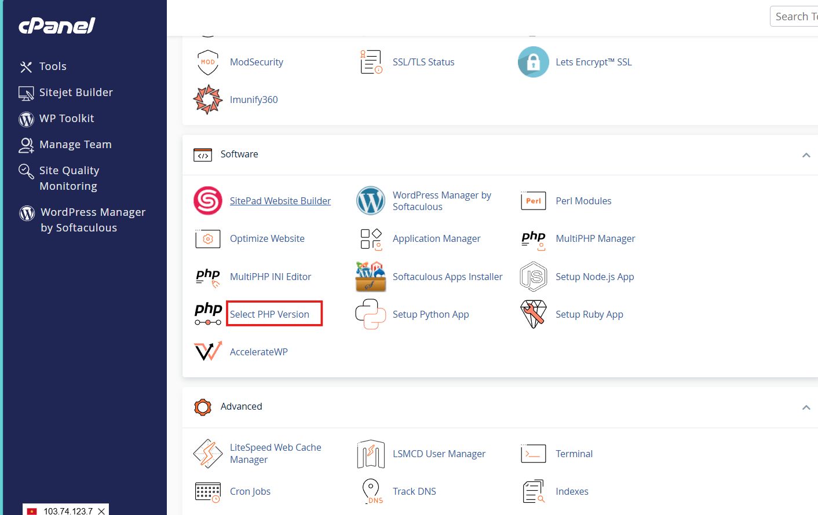818x515 pixels.
Task: Select WP Toolkit in sidebar
Action: point(67,119)
